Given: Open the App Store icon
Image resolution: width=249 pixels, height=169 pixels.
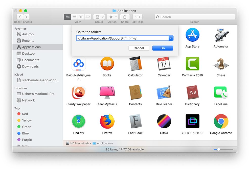Looking at the screenshot, I should [192, 35].
